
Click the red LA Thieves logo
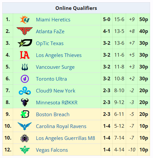point(25,55)
